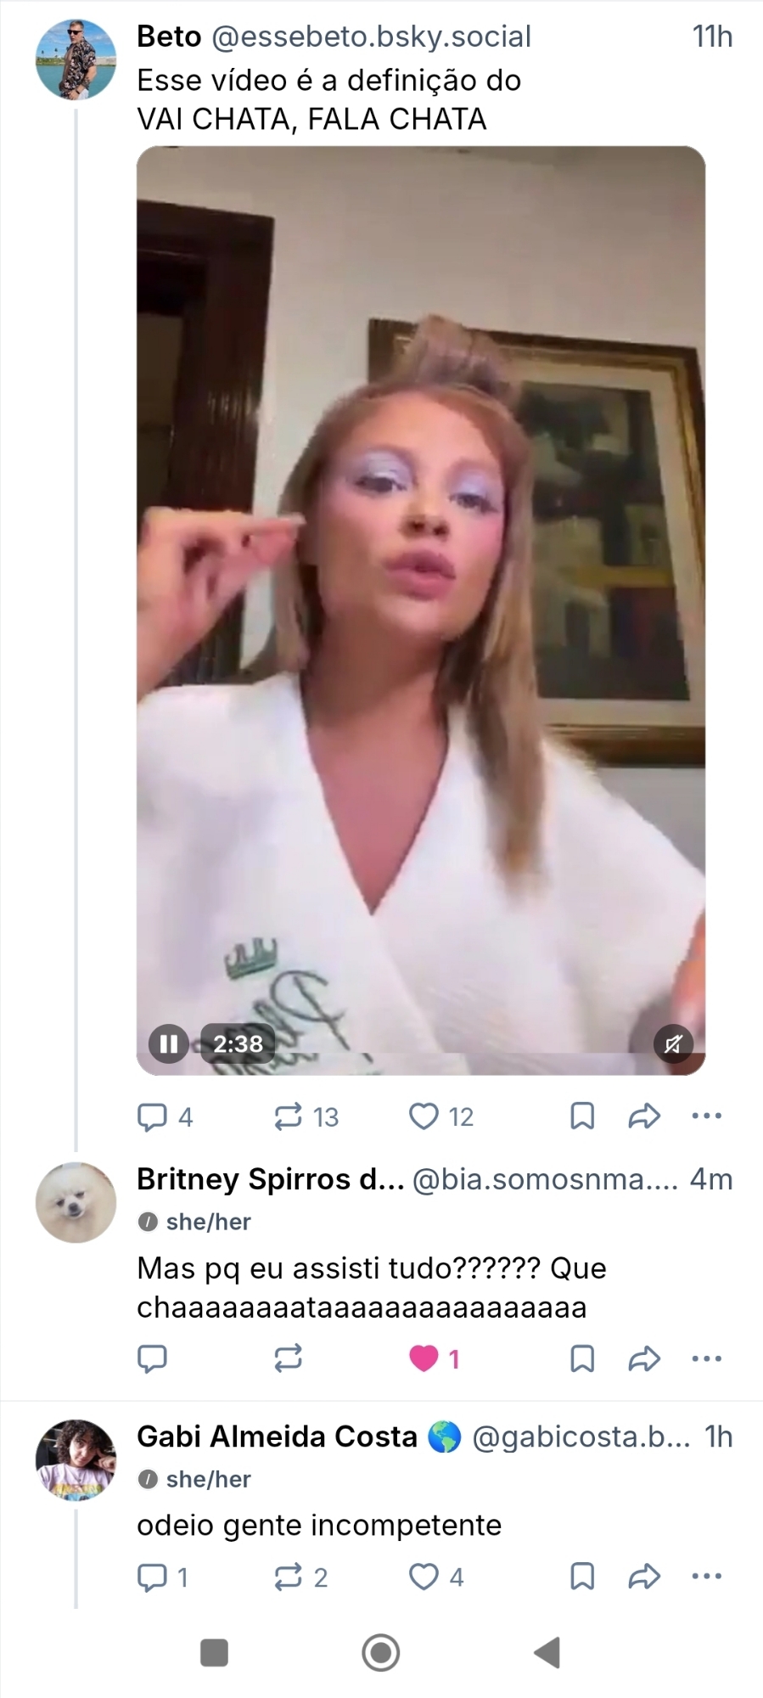Open Gabi Almeida Costa's profile name
This screenshot has width=763, height=1698.
(x=277, y=1437)
